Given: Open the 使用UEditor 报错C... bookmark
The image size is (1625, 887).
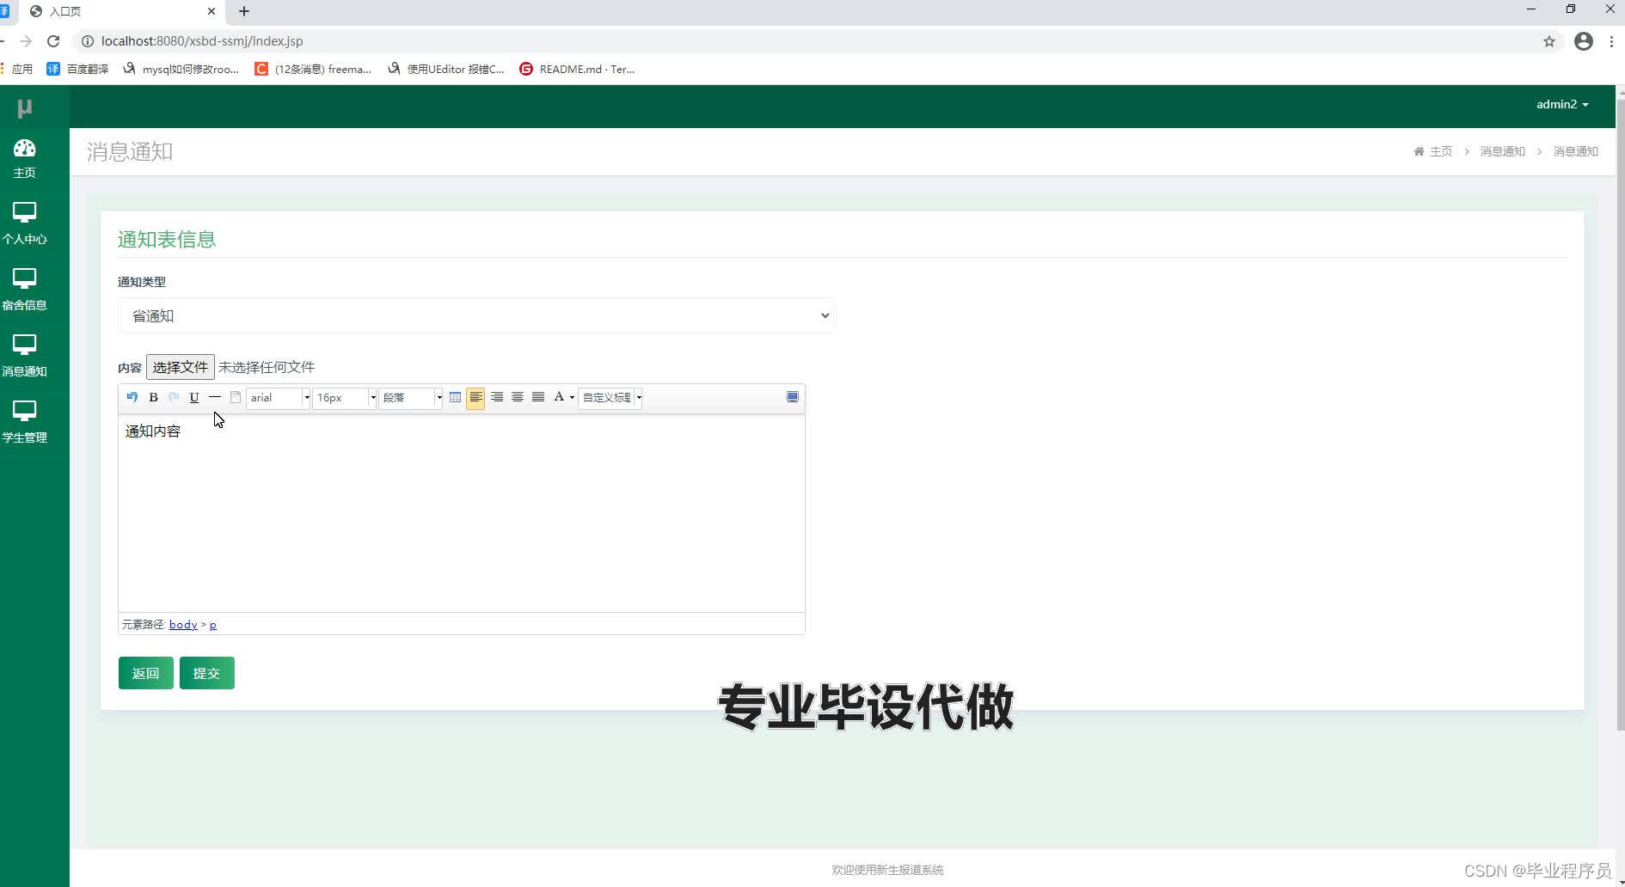Looking at the screenshot, I should [x=446, y=69].
